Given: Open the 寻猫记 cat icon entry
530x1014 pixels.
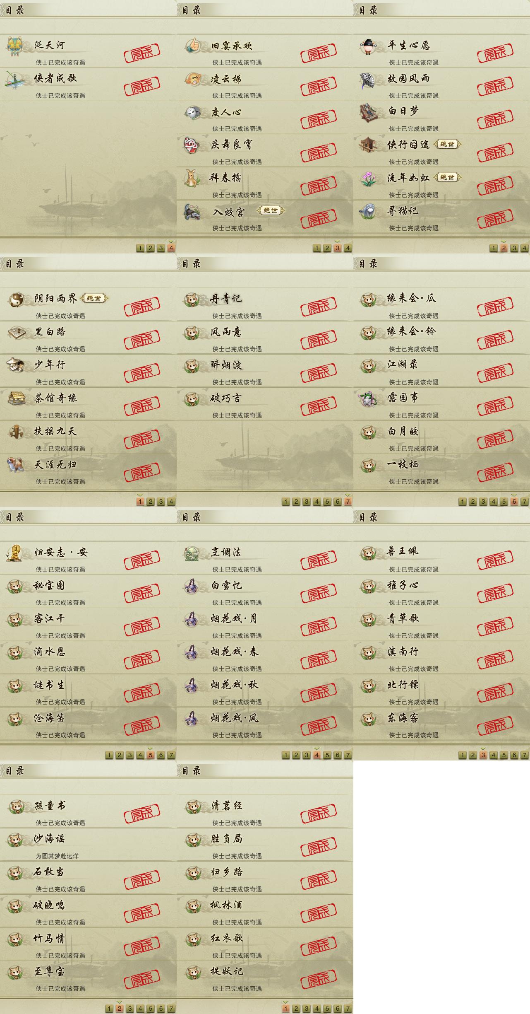Looking at the screenshot, I should coord(368,211).
